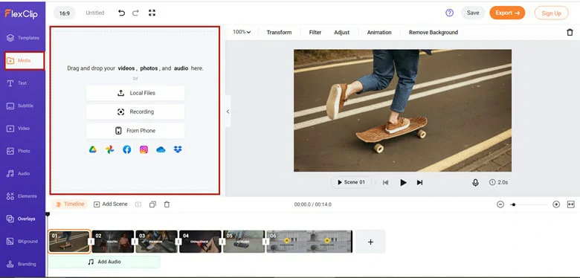Image resolution: width=580 pixels, height=278 pixels.
Task: Select scene 03 thumbnail
Action: coord(156,242)
